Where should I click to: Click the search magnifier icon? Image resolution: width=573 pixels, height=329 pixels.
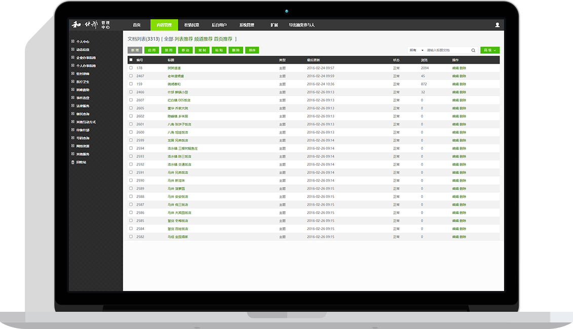473,50
